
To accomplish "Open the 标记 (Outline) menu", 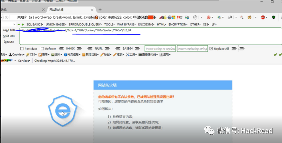I will coord(106,55).
